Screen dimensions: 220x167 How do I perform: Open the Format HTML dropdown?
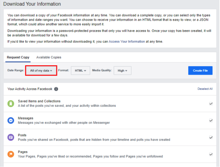pos(80,70)
